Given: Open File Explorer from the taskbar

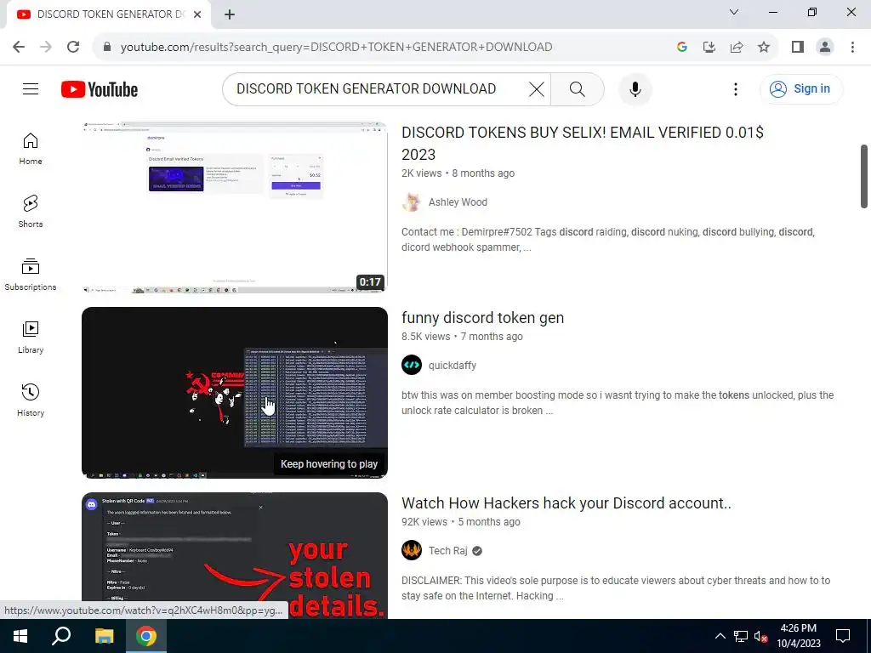Looking at the screenshot, I should pyautogui.click(x=104, y=636).
